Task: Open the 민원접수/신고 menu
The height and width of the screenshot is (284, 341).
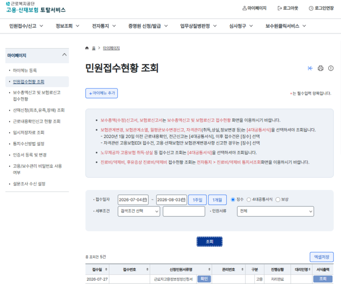Action: coord(26,26)
